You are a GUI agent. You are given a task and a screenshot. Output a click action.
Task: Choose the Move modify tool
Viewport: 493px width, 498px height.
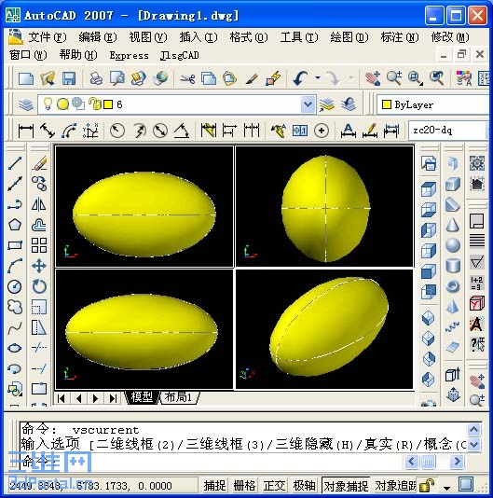(x=39, y=266)
